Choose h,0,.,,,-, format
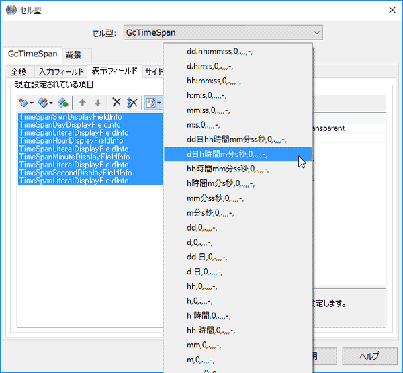The width and height of the screenshot is (403, 373). (x=238, y=300)
